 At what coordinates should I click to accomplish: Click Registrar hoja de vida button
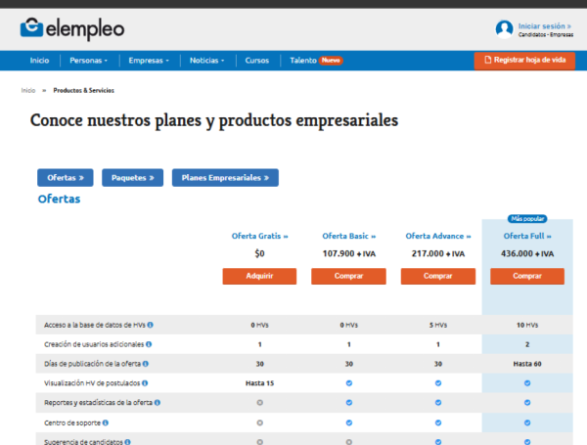524,61
